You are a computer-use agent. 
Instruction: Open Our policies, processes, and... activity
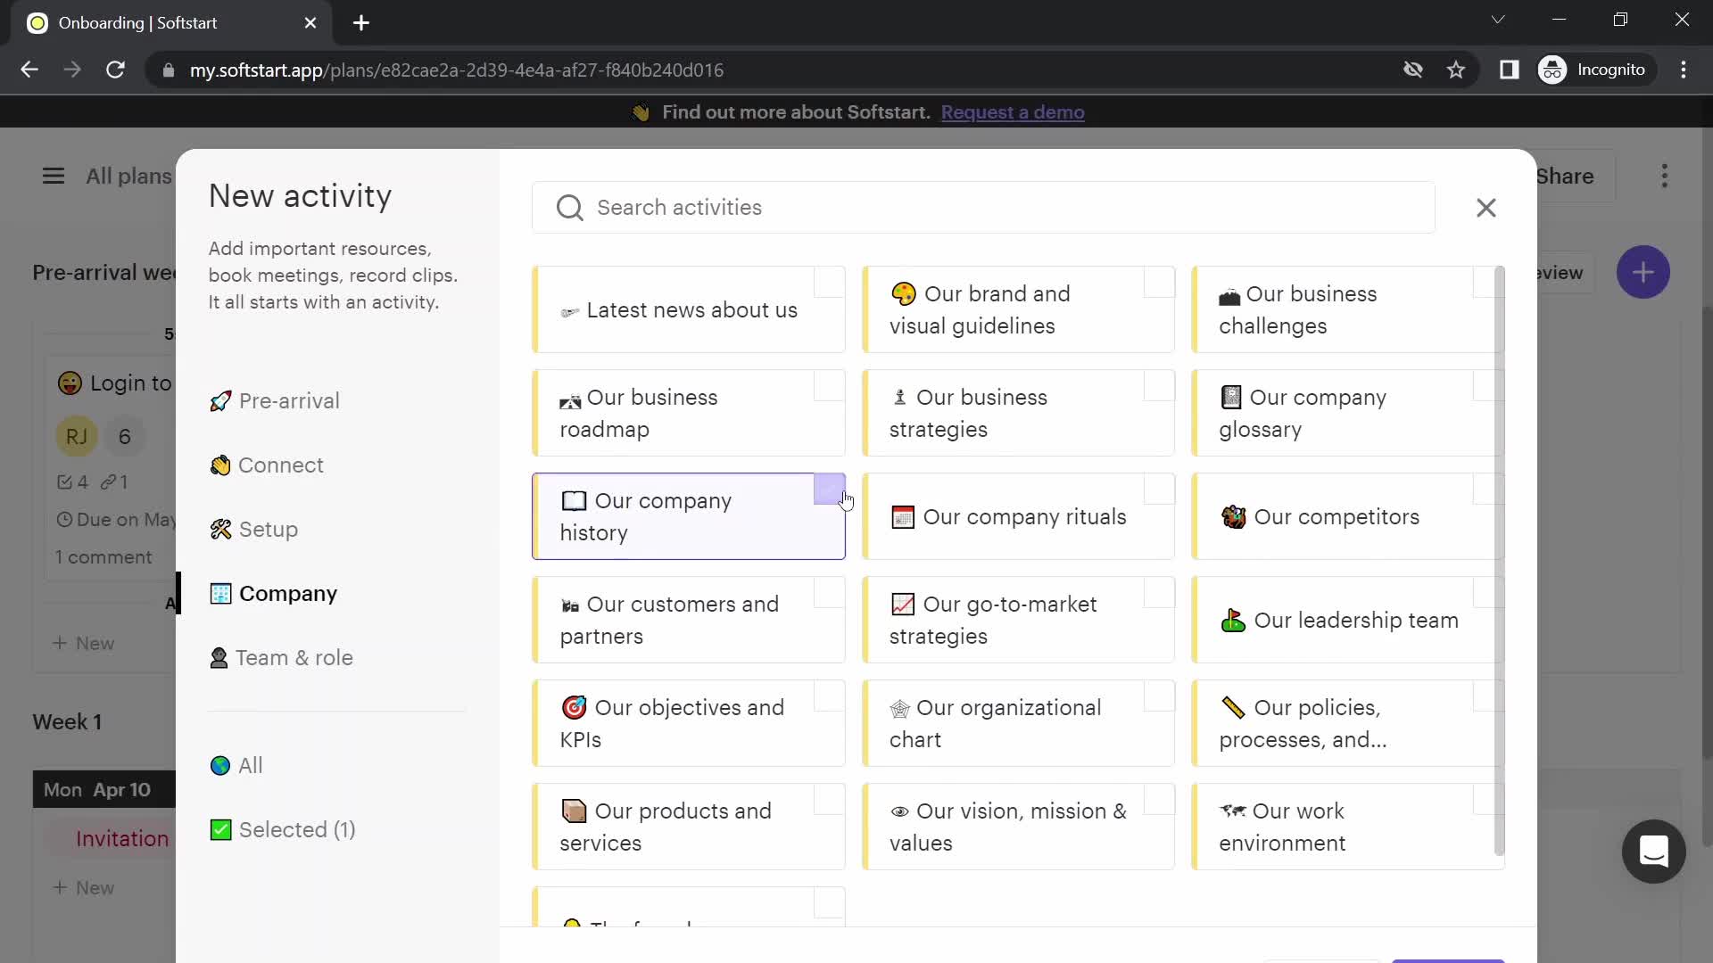pyautogui.click(x=1347, y=723)
